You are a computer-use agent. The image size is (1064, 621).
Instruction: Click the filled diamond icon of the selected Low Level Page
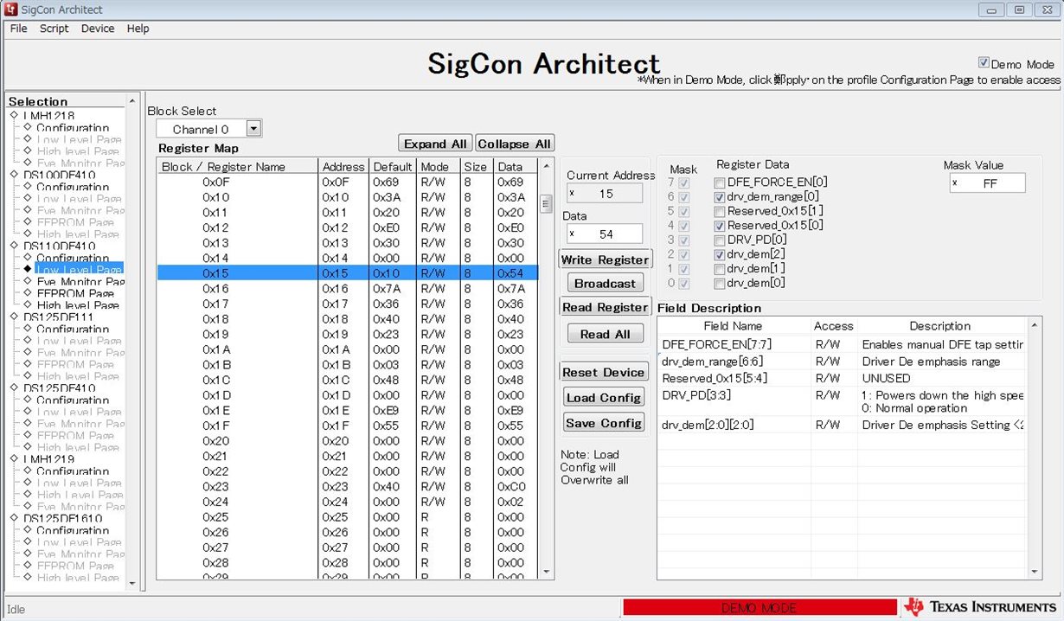tap(27, 270)
